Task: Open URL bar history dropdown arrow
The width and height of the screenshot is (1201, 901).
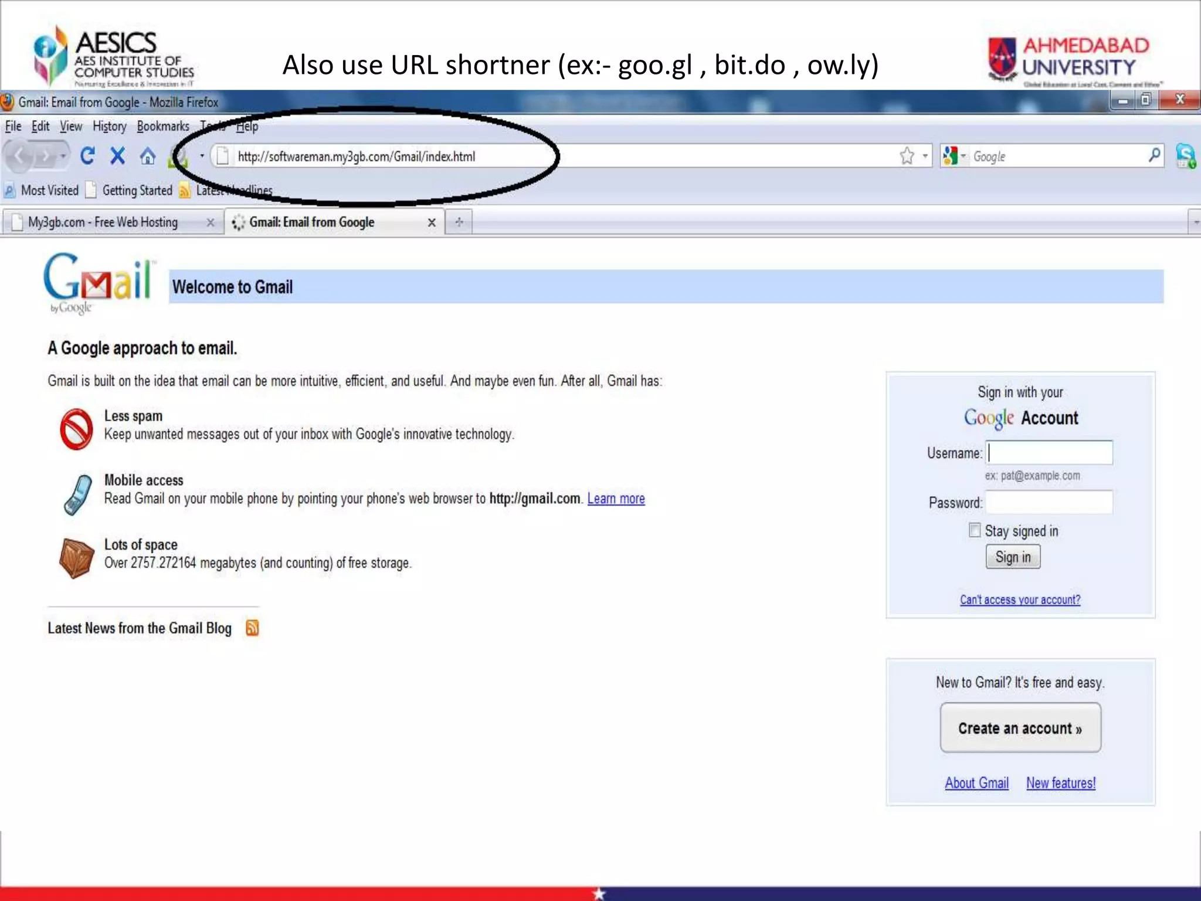Action: (925, 156)
